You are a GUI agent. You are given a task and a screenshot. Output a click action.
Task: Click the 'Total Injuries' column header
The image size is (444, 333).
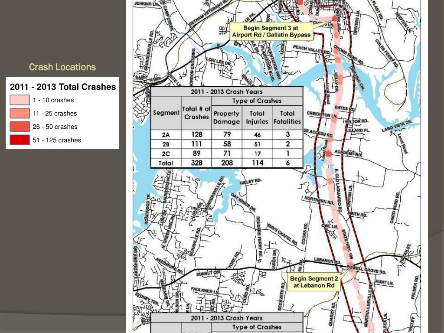point(257,118)
